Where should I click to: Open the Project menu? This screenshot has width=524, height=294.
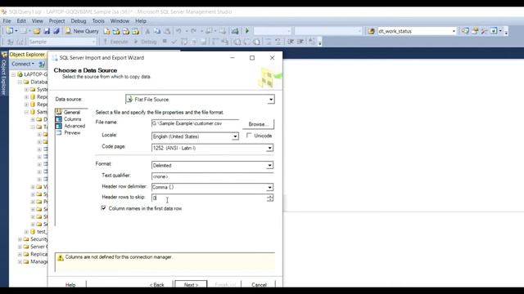[56, 20]
